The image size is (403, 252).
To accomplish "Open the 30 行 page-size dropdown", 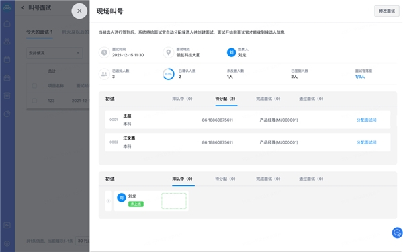I will (83, 241).
